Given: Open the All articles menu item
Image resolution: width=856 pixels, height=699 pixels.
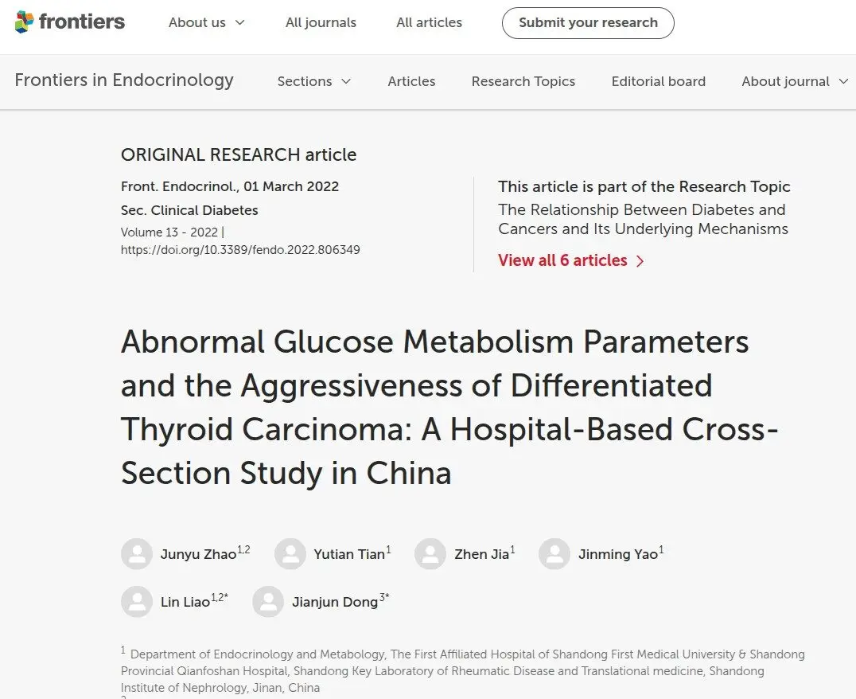Looking at the screenshot, I should [429, 22].
